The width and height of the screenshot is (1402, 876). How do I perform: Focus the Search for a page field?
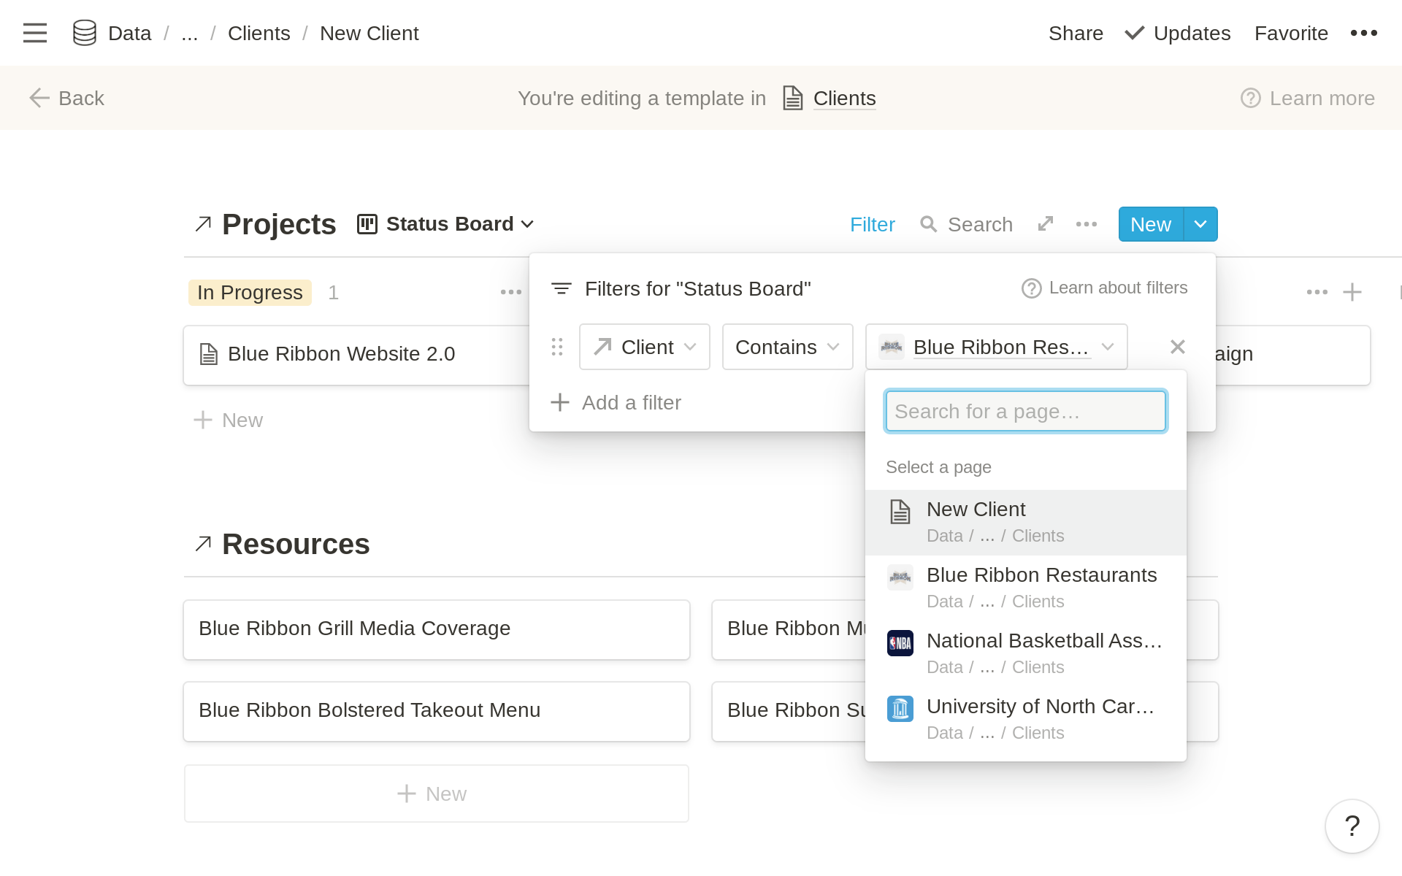[x=1025, y=412]
